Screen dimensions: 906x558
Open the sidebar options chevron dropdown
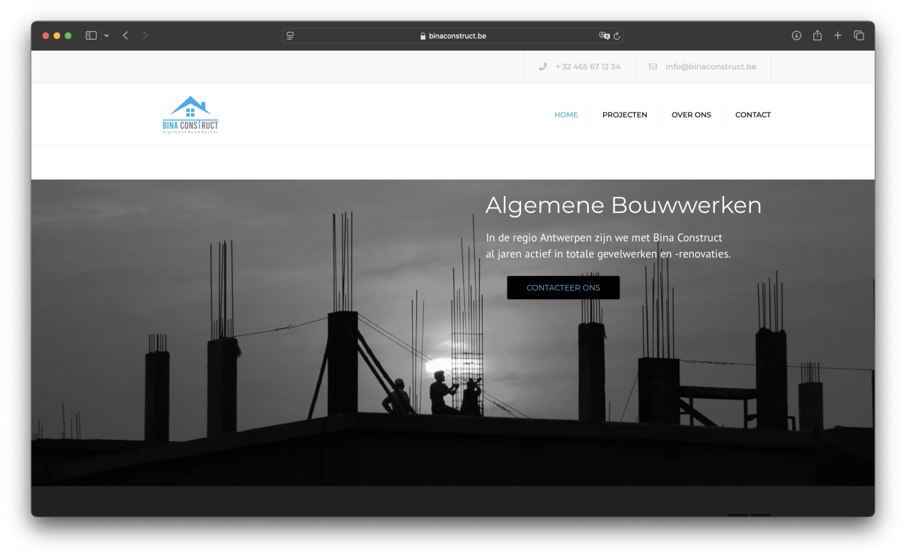(x=106, y=35)
